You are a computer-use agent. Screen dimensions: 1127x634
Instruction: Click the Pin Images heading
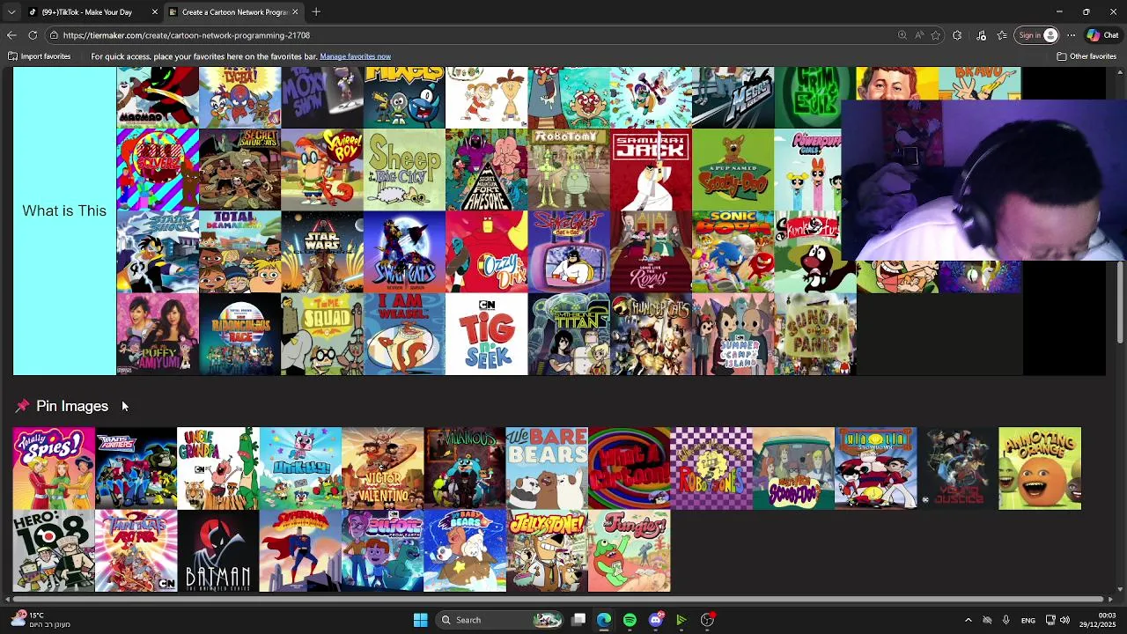72,406
